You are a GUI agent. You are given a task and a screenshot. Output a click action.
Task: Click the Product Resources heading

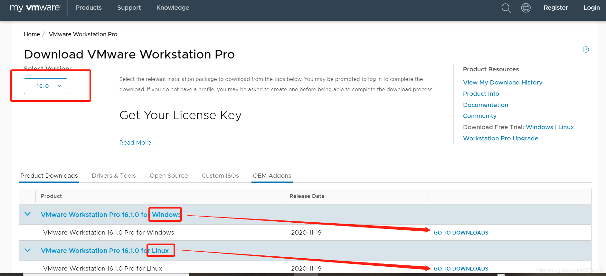click(491, 69)
